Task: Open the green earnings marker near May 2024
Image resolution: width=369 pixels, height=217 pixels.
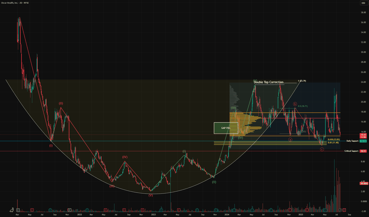Action: [x=252, y=210]
